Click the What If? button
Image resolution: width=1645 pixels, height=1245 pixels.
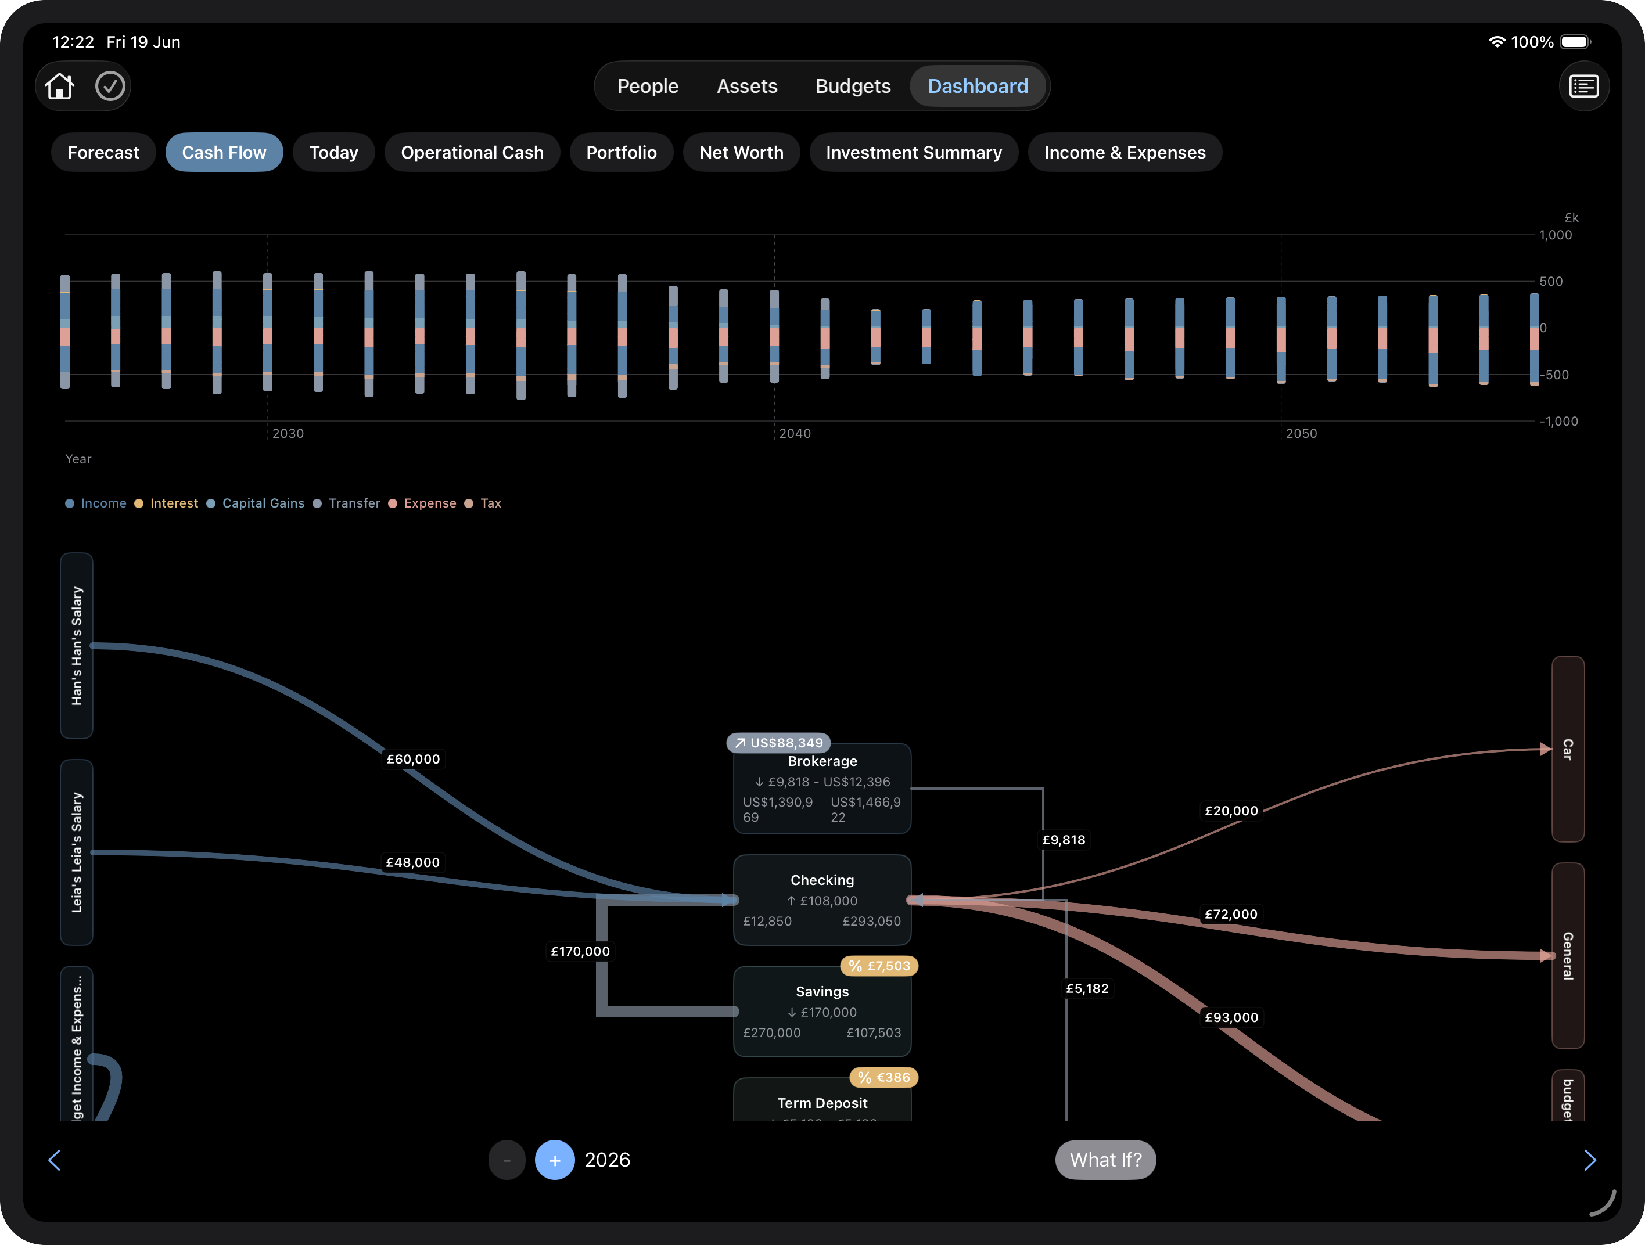tap(1106, 1160)
